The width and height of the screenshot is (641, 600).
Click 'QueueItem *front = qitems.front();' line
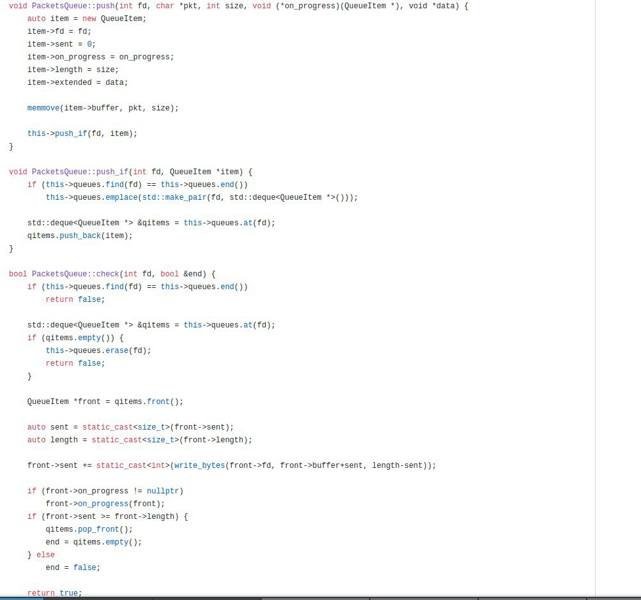(105, 401)
